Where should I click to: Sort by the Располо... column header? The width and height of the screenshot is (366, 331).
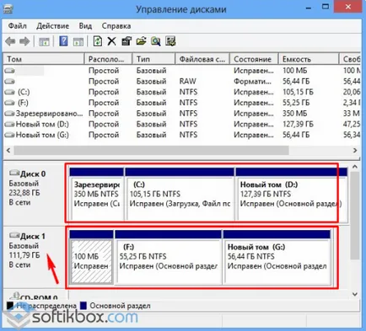pyautogui.click(x=108, y=59)
